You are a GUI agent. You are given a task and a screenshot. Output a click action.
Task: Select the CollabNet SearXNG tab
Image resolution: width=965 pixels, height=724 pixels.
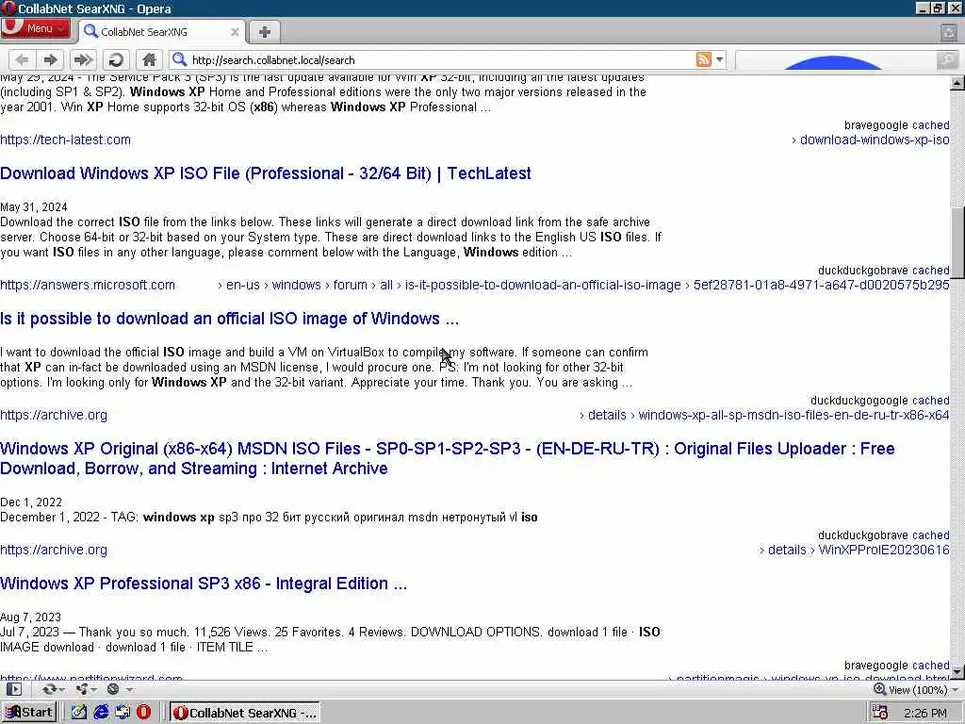(x=160, y=31)
